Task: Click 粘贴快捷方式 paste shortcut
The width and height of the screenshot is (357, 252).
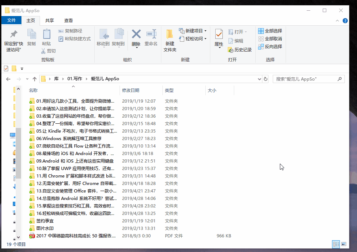Action: click(x=75, y=39)
